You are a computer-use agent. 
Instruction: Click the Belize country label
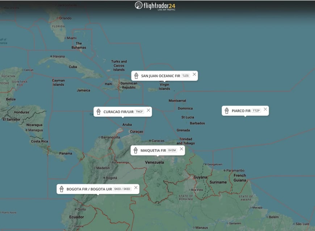(11, 99)
